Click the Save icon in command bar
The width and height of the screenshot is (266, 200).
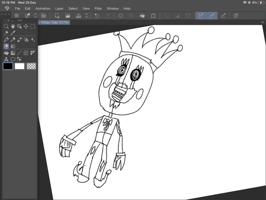click(78, 16)
